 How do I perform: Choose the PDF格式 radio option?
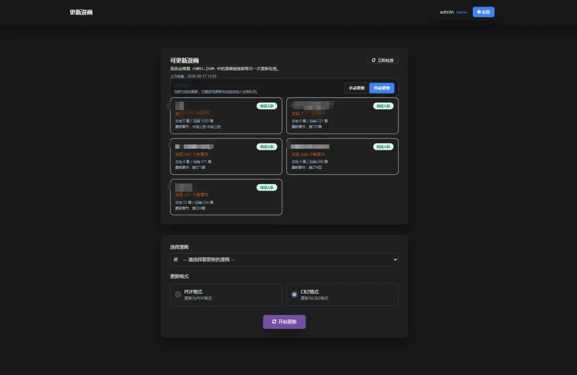coord(178,295)
